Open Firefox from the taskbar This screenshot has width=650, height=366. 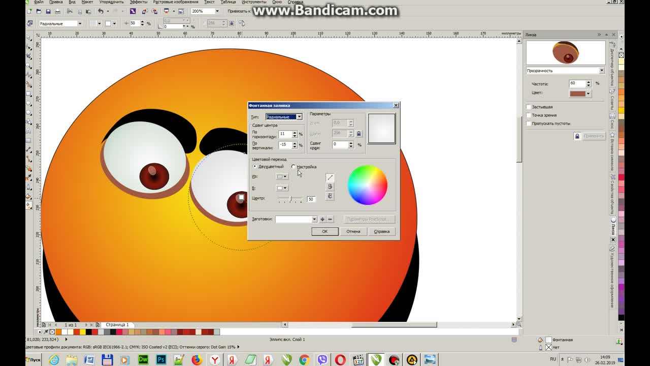point(197,360)
